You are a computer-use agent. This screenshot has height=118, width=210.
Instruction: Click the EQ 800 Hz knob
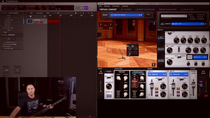pos(197,40)
